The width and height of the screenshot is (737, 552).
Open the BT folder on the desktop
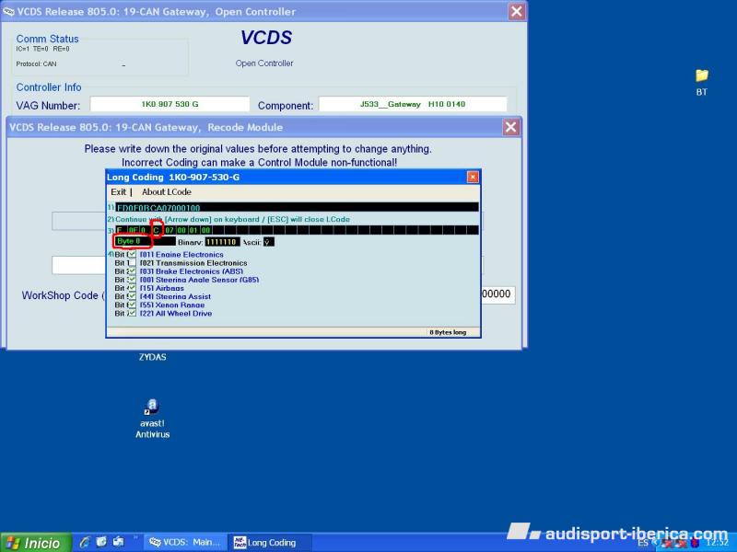tap(701, 81)
